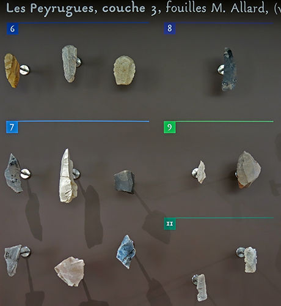Select the dark blue-gray blade in group 8
This screenshot has width=281, height=306.
pyautogui.click(x=229, y=69)
